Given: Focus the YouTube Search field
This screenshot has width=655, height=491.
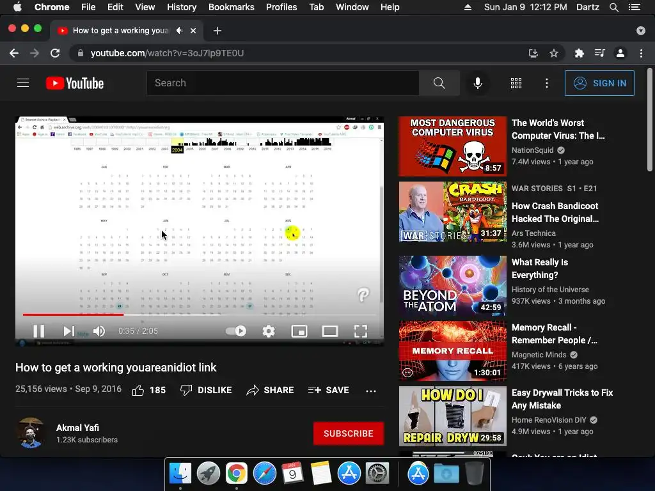Looking at the screenshot, I should [x=283, y=83].
